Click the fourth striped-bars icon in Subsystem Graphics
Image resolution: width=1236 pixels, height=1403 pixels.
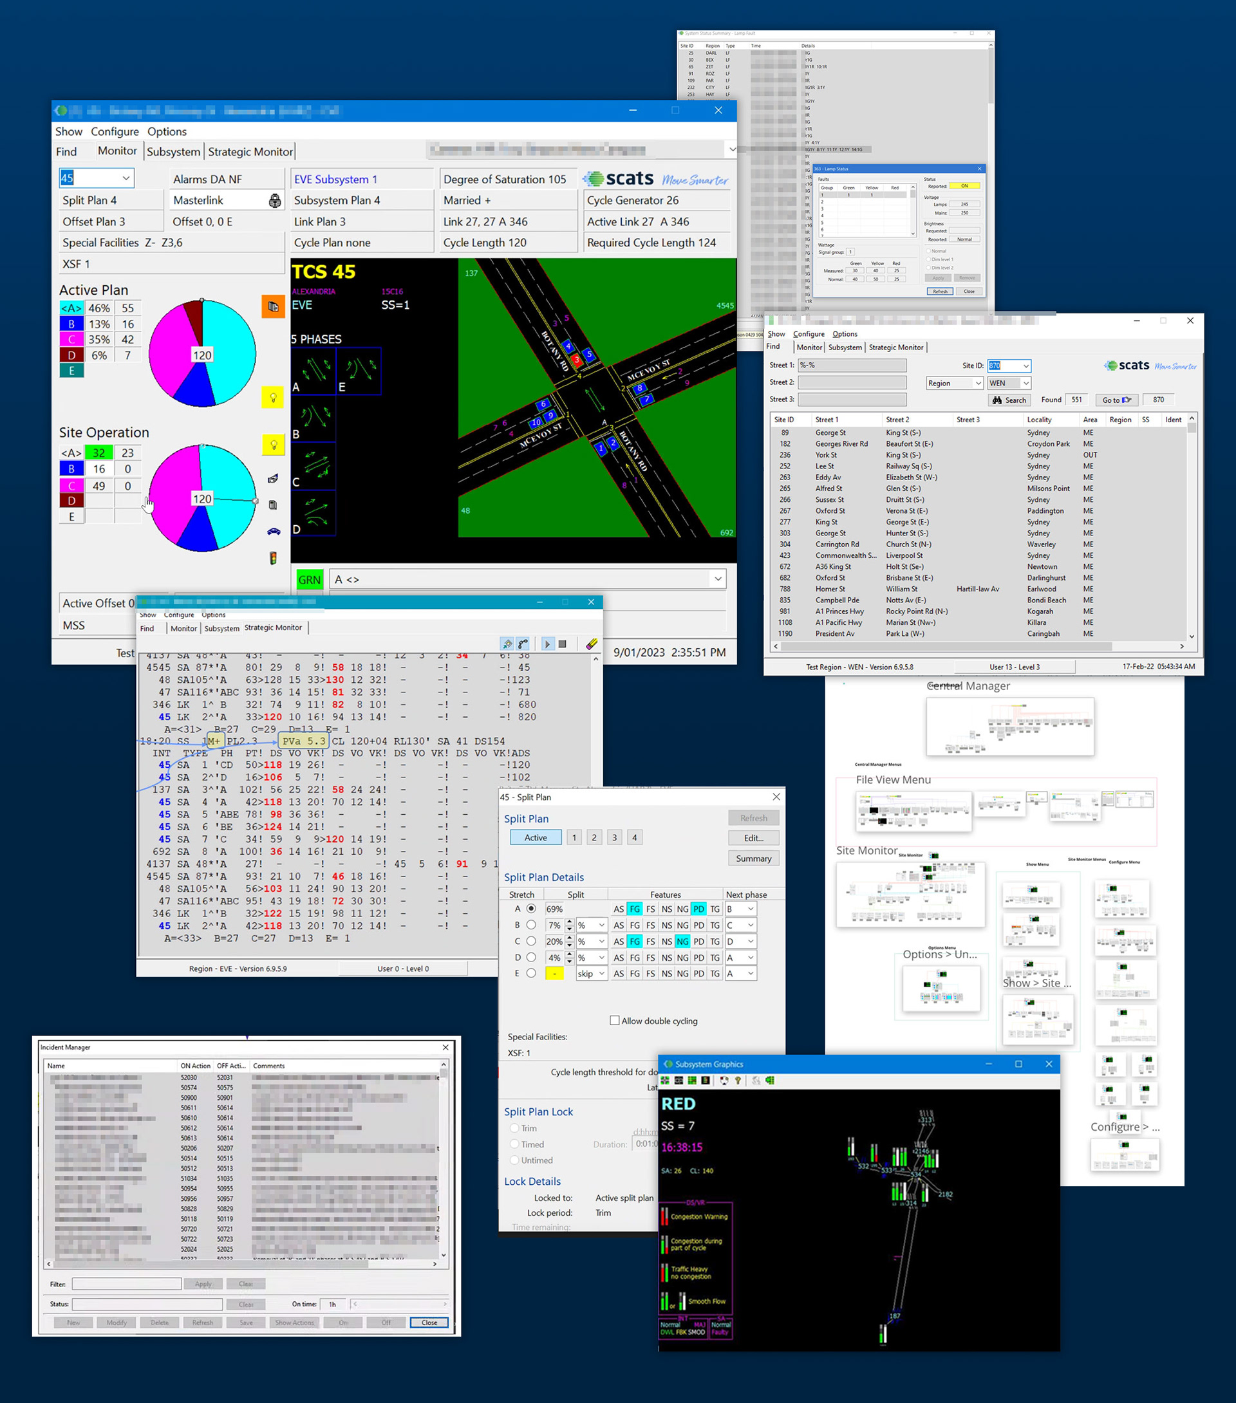pyautogui.click(x=705, y=1081)
